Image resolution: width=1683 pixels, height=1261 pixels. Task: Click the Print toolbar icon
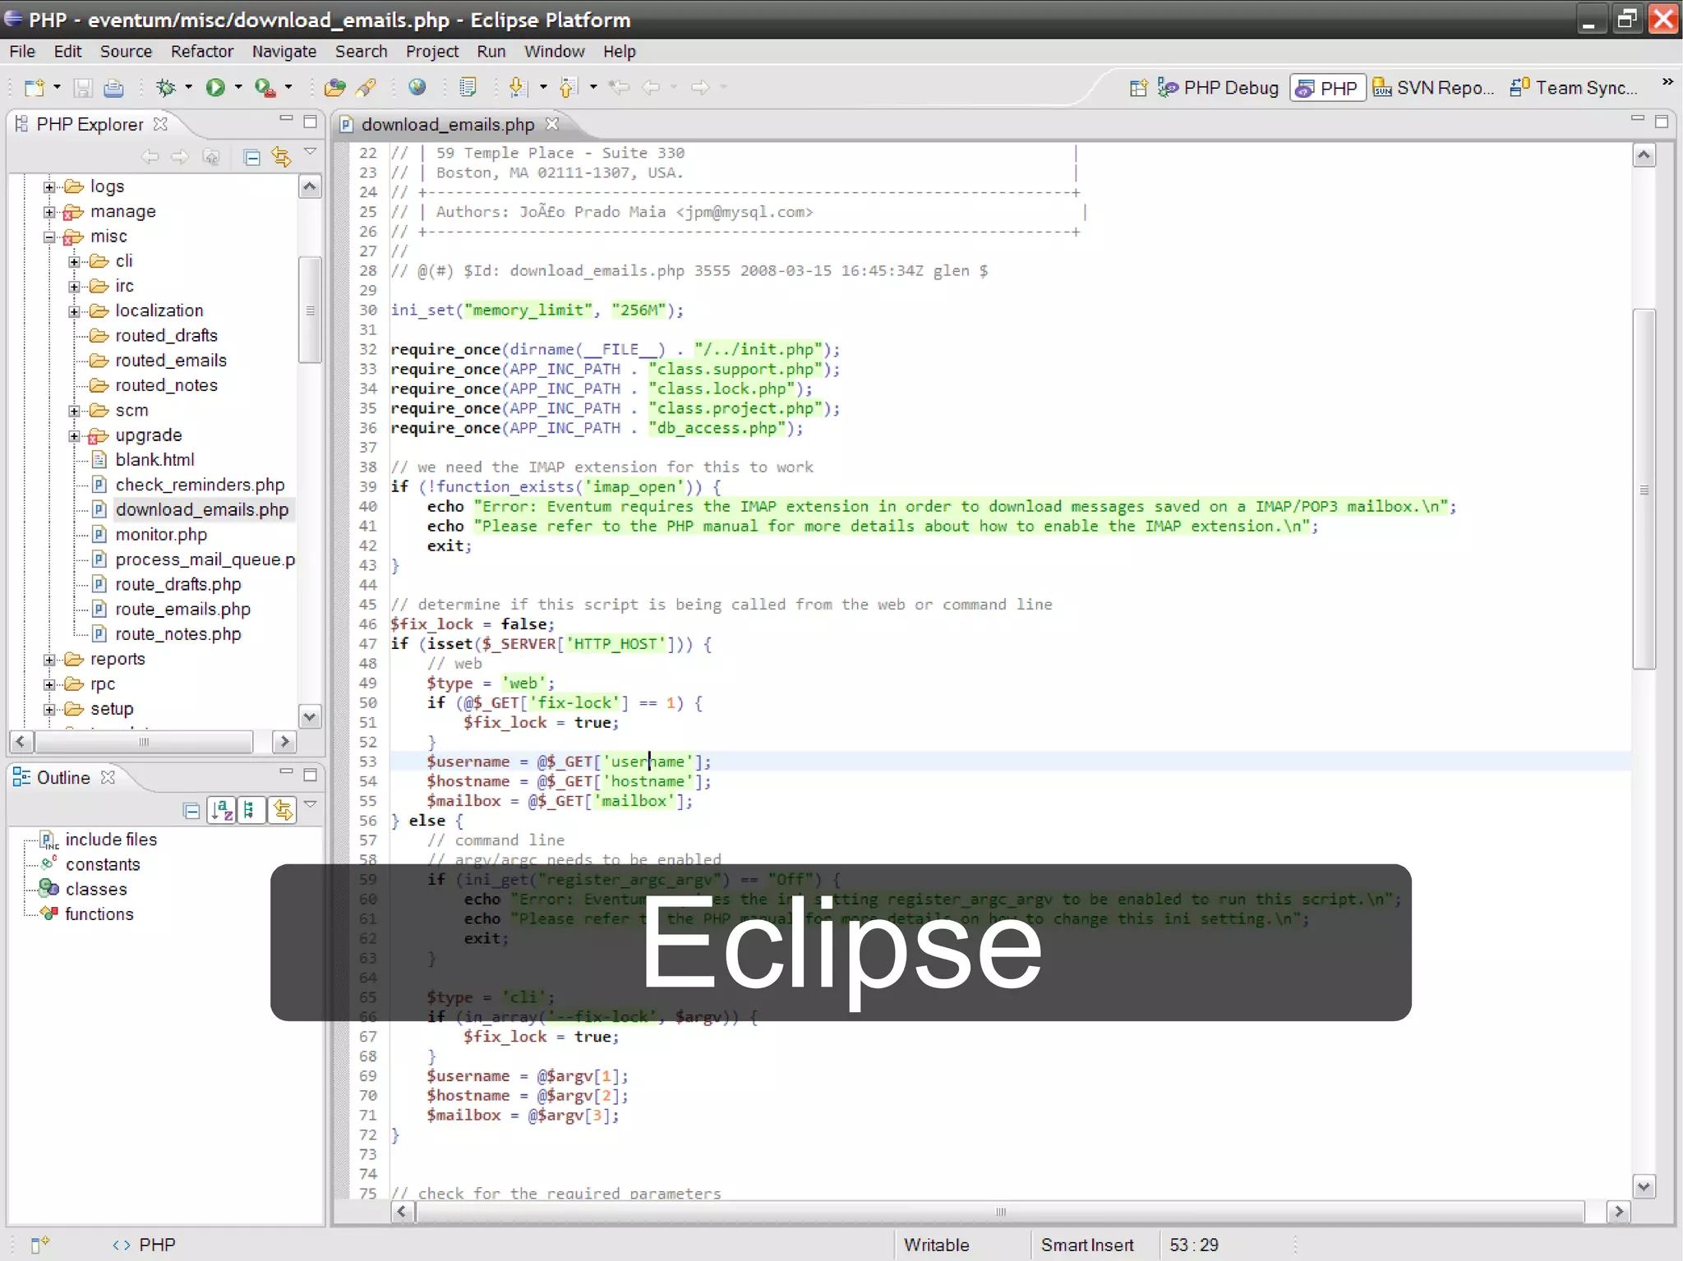click(x=114, y=87)
